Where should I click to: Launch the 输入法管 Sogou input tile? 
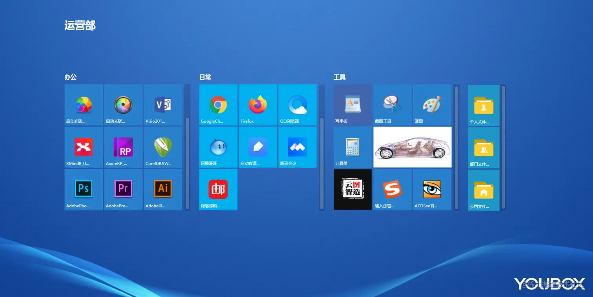click(393, 190)
